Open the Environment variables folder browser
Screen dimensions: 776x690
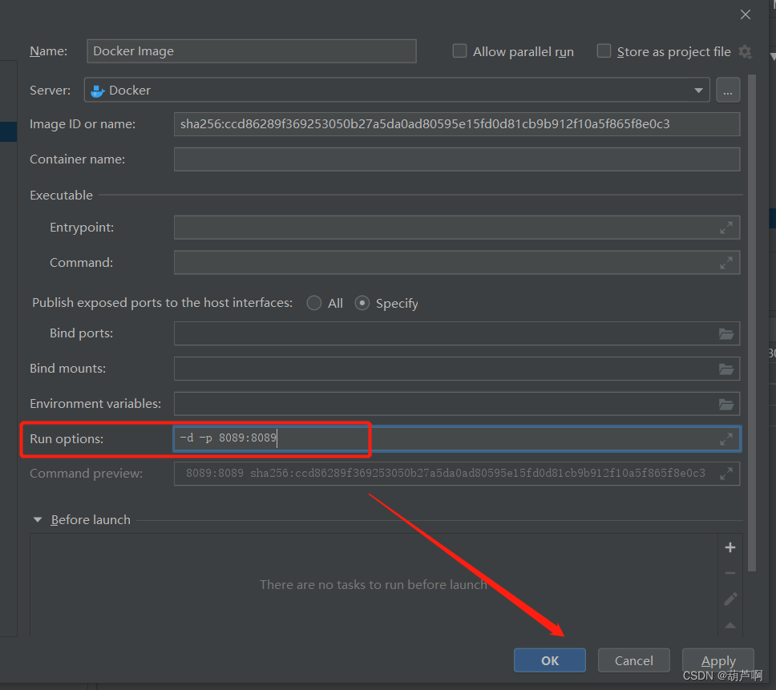(x=726, y=404)
